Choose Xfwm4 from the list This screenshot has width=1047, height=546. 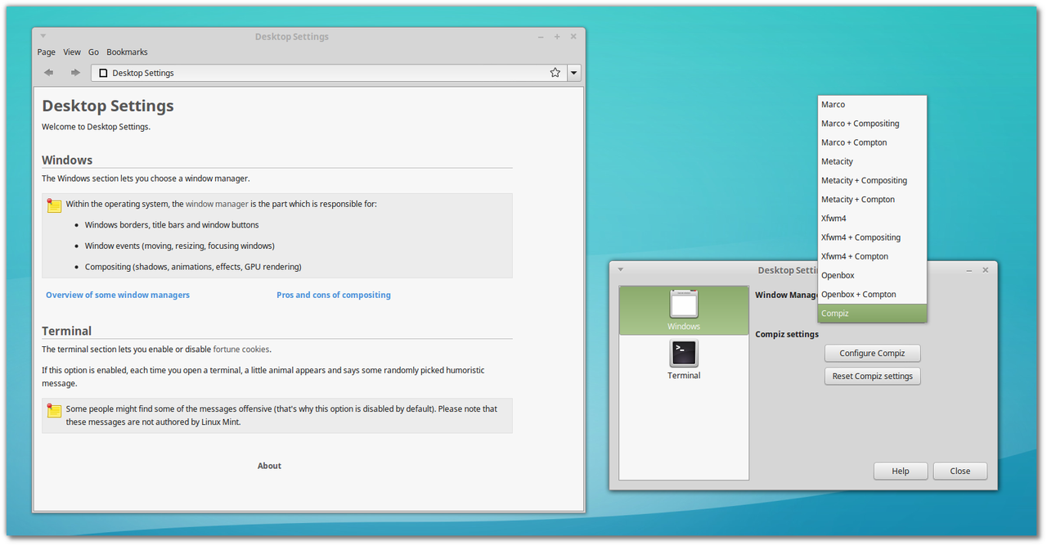[x=872, y=219]
